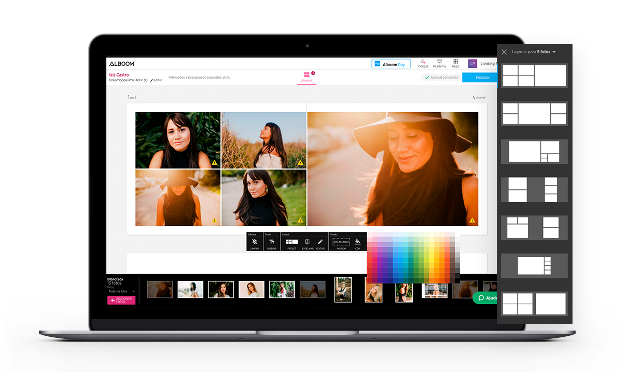
Task: Open the LP user profile menu
Action: tap(472, 64)
